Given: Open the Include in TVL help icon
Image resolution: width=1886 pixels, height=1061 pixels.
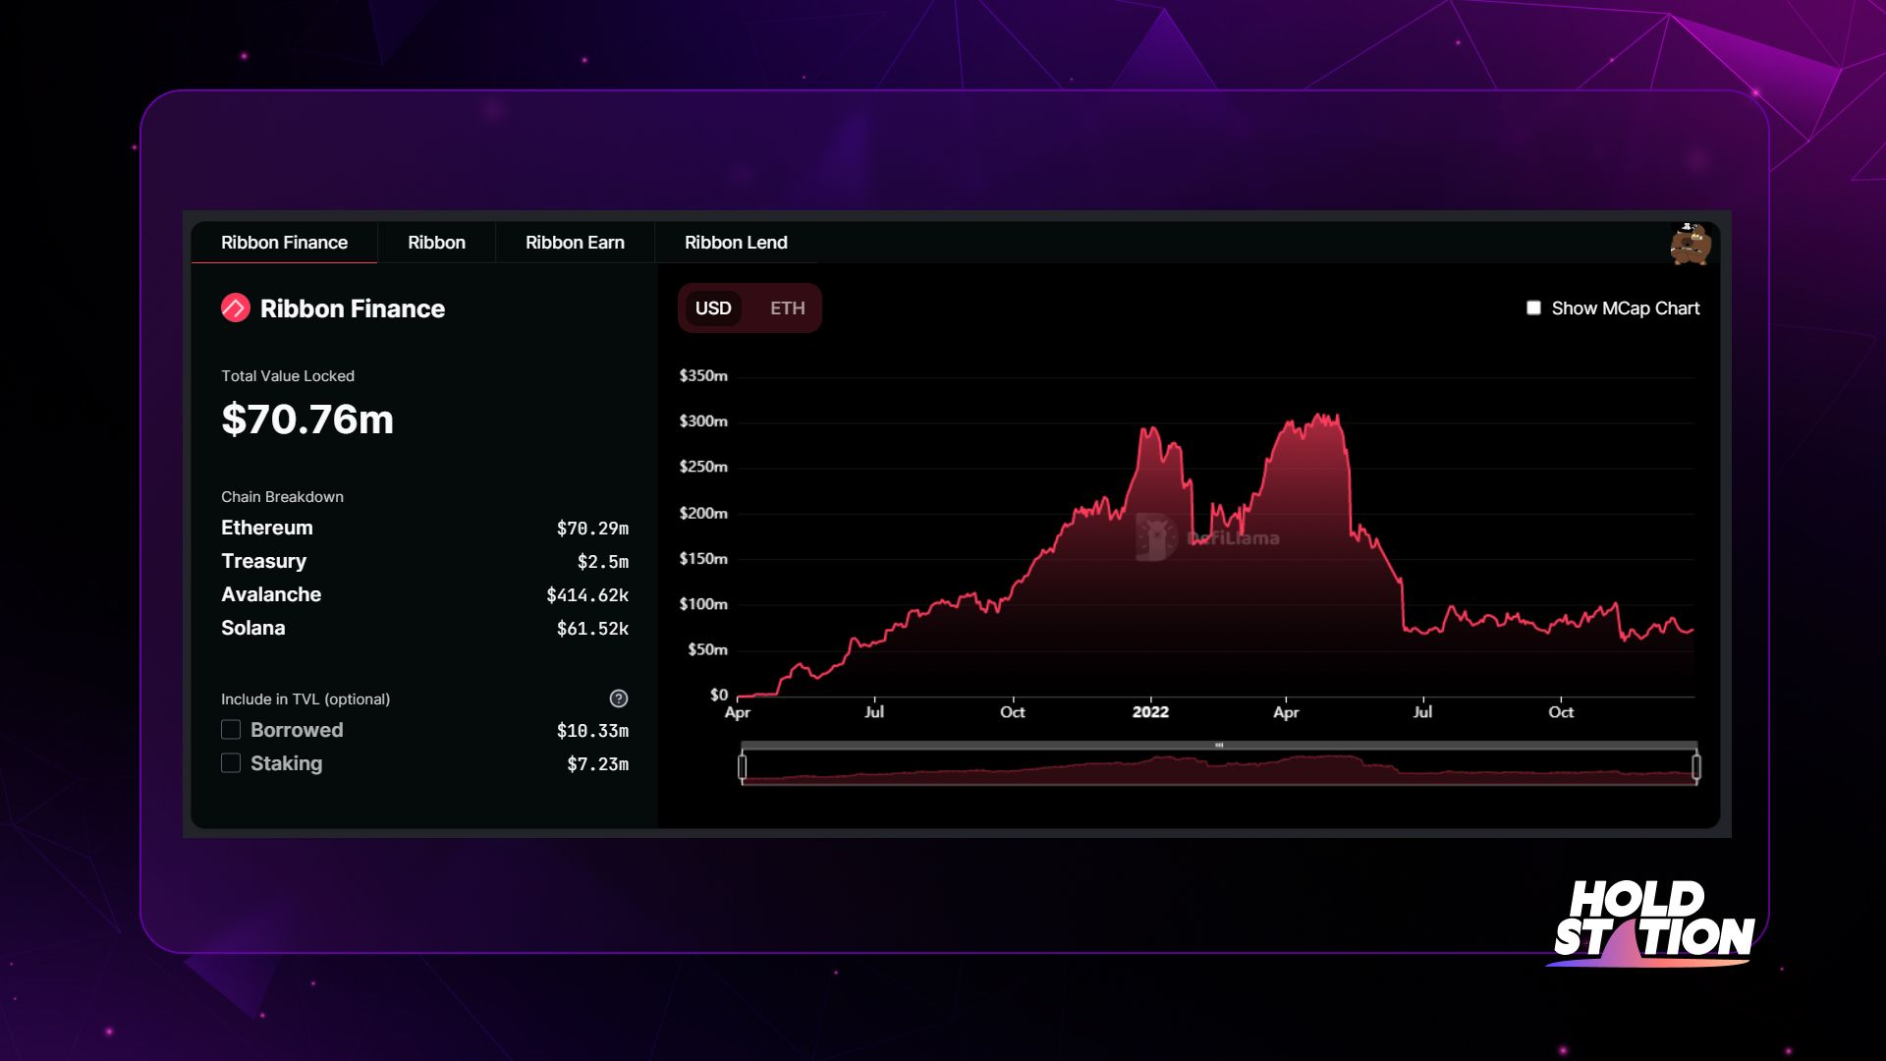Looking at the screenshot, I should 619,698.
